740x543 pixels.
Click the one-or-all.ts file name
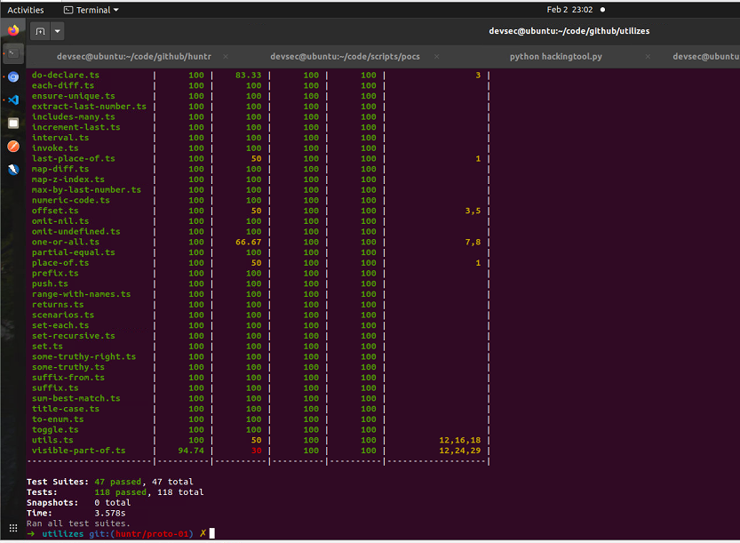coord(66,242)
